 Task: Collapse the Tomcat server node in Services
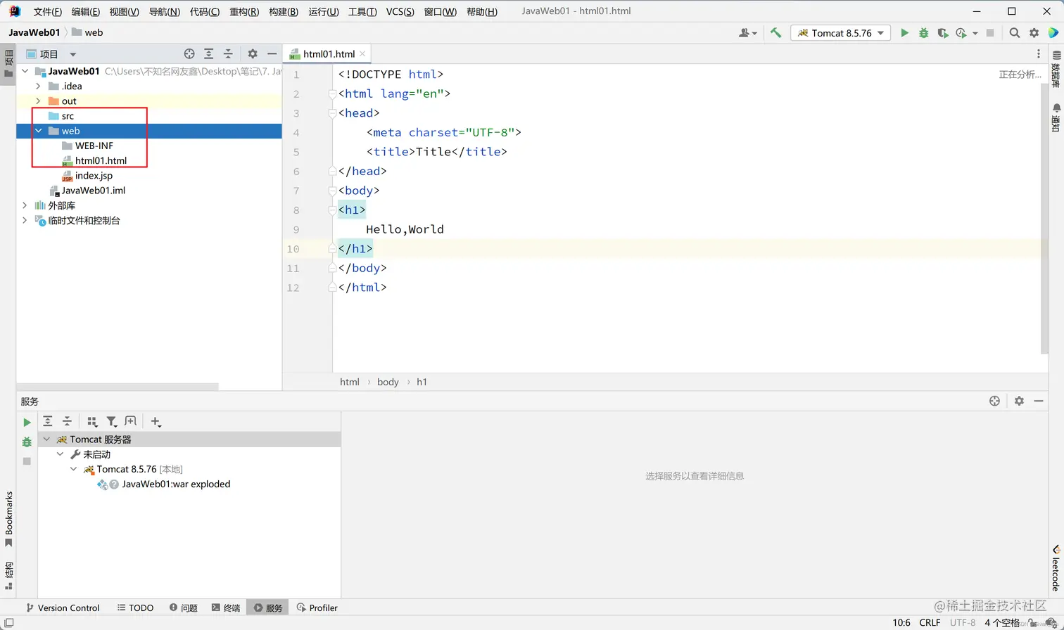47,439
